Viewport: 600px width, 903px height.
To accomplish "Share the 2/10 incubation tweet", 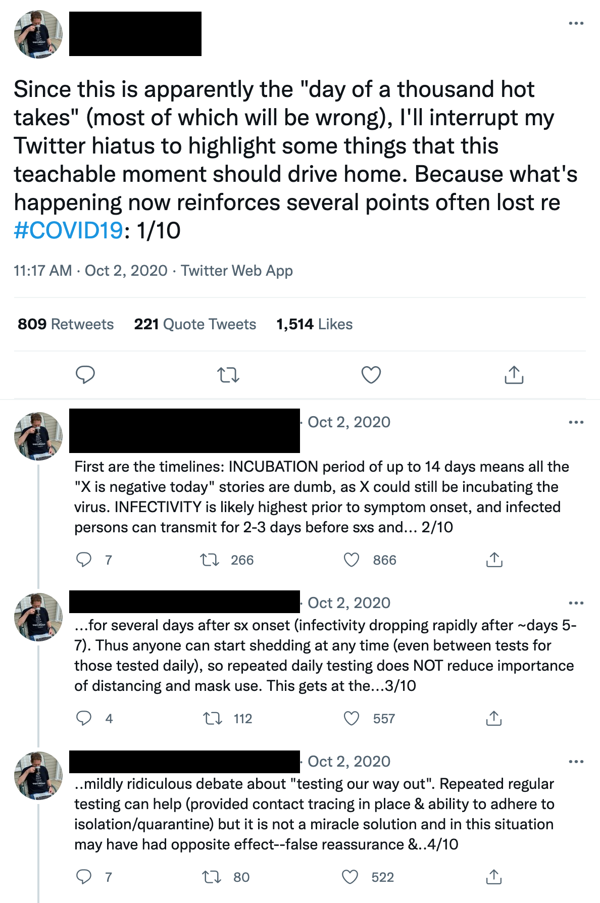I will (494, 560).
